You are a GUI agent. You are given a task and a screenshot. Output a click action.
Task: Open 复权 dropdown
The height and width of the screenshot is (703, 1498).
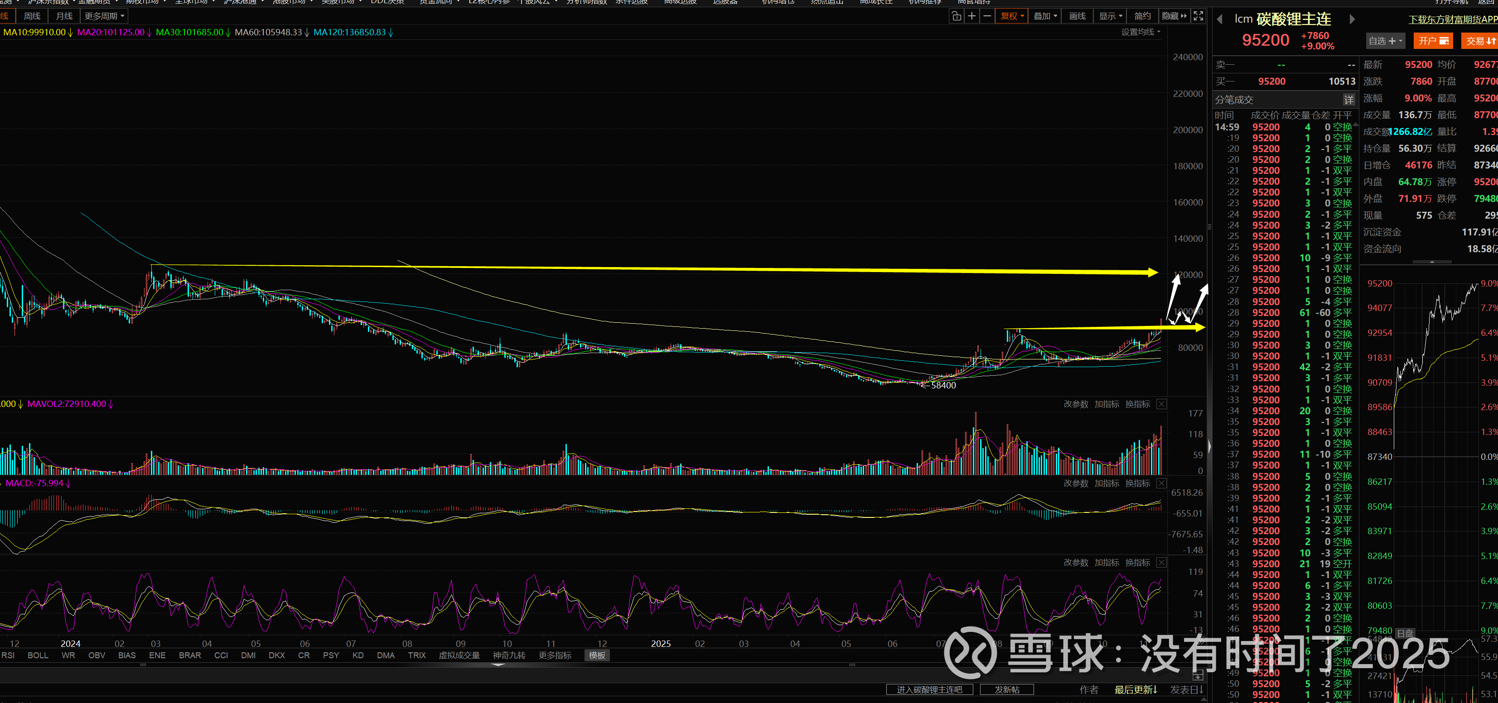(1012, 16)
